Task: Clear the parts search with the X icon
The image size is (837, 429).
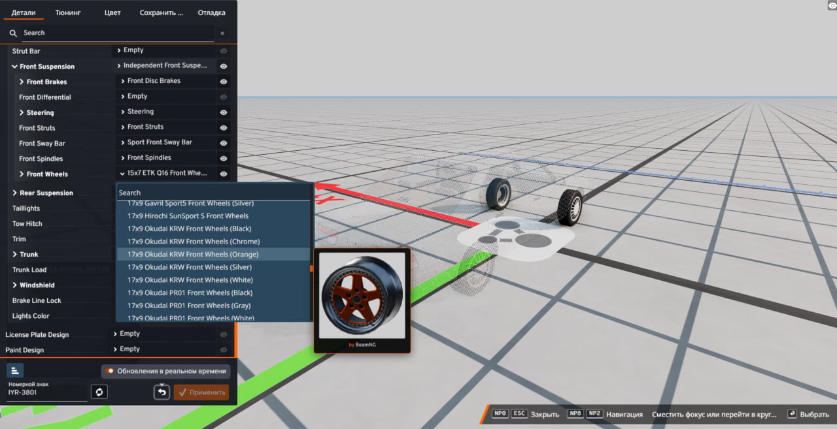Action: coord(222,33)
